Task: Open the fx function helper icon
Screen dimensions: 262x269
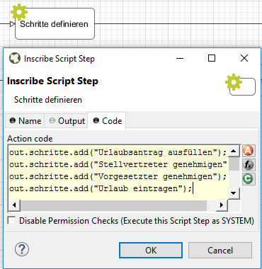Action: click(x=249, y=165)
